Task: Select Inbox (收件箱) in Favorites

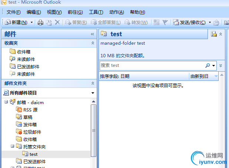Action: point(20,52)
